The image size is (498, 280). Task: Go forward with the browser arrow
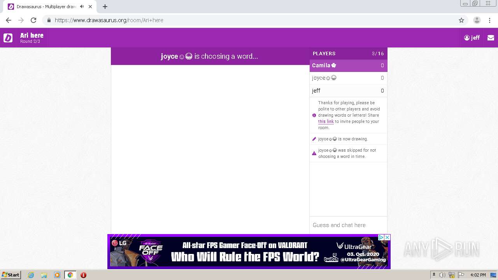(x=21, y=20)
